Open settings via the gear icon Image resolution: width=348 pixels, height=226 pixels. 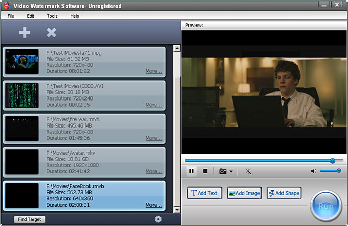coord(158,219)
